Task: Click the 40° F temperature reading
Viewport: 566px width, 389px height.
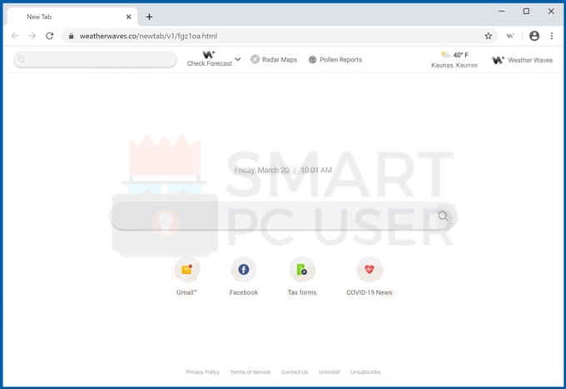Action: [x=460, y=55]
